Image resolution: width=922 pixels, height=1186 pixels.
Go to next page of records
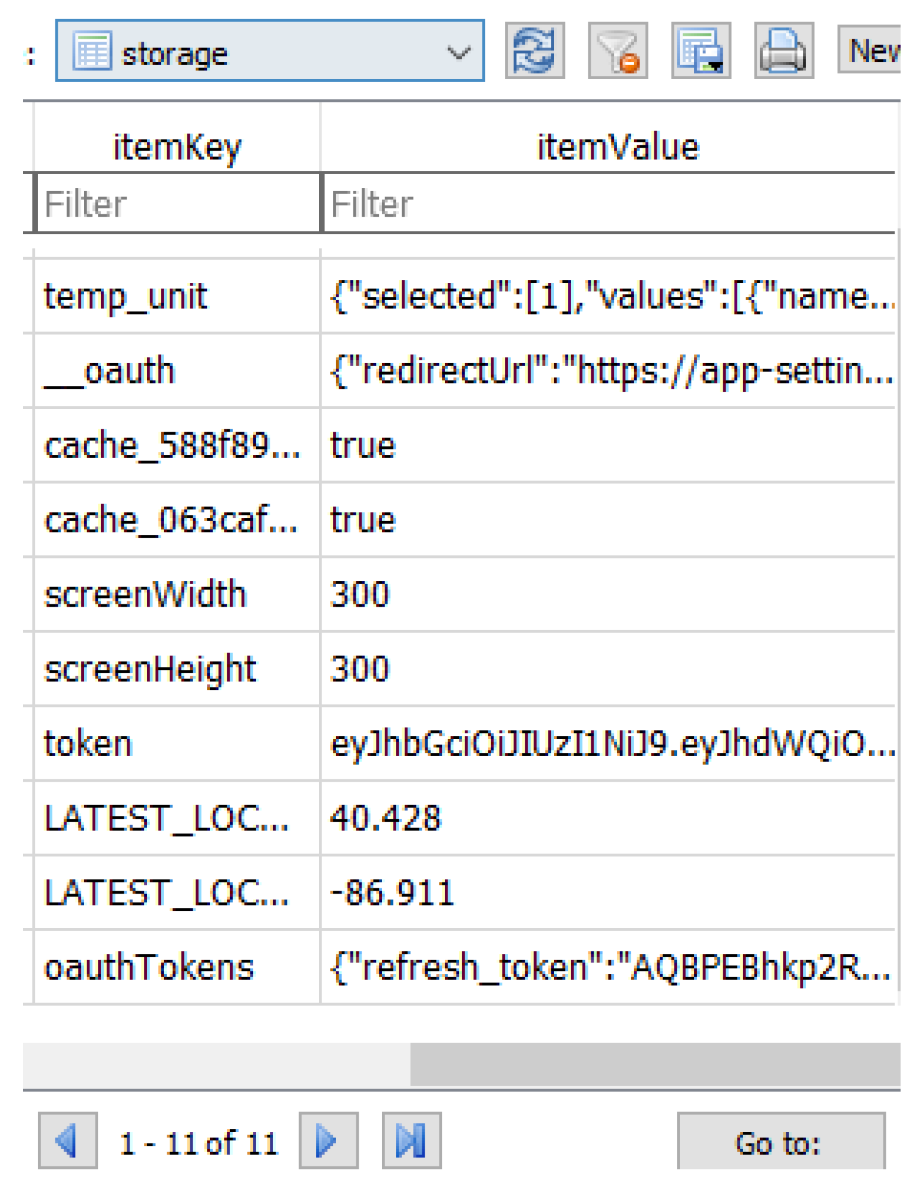(x=328, y=1140)
